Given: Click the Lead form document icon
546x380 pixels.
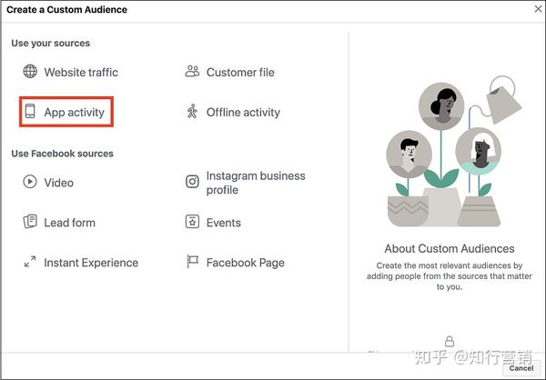Looking at the screenshot, I should click(30, 222).
